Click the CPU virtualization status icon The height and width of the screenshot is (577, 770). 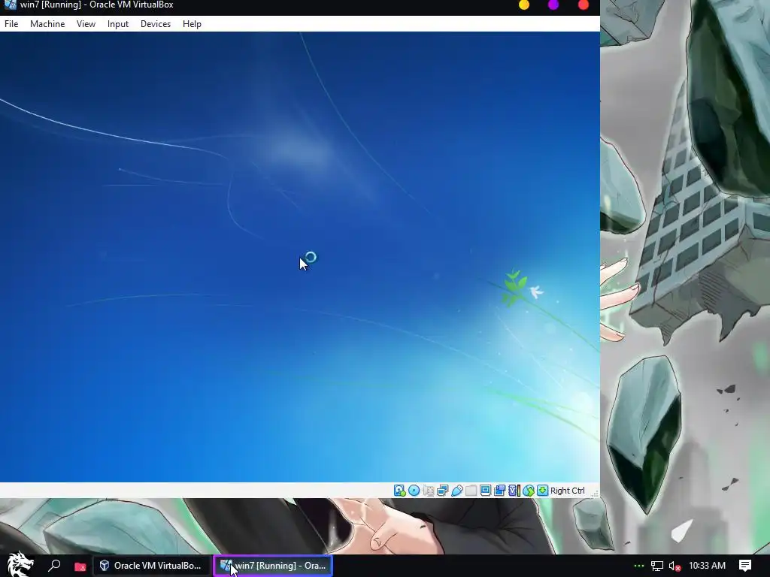click(x=514, y=491)
